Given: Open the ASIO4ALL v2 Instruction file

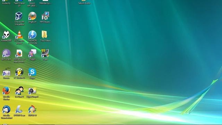Looking at the screenshot, I should [19, 53].
